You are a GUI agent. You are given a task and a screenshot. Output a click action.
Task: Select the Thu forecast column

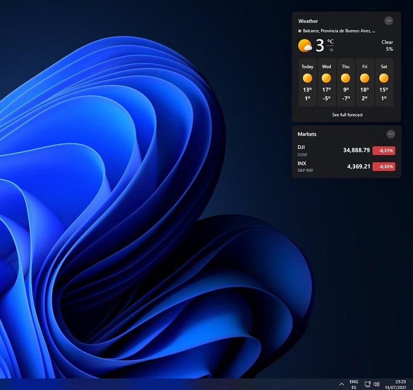345,82
